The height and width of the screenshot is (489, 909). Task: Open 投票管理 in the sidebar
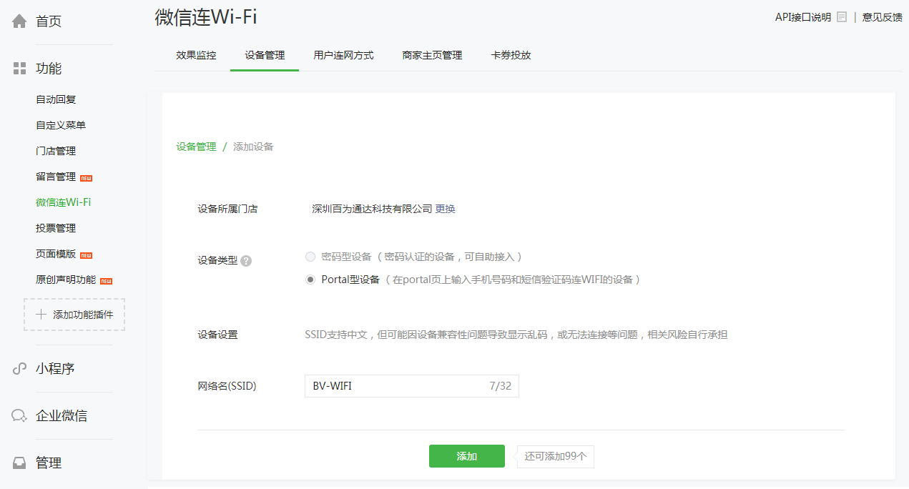tap(56, 228)
